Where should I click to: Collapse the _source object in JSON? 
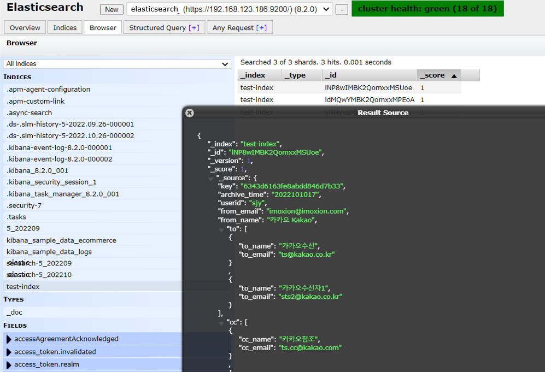[x=210, y=179]
